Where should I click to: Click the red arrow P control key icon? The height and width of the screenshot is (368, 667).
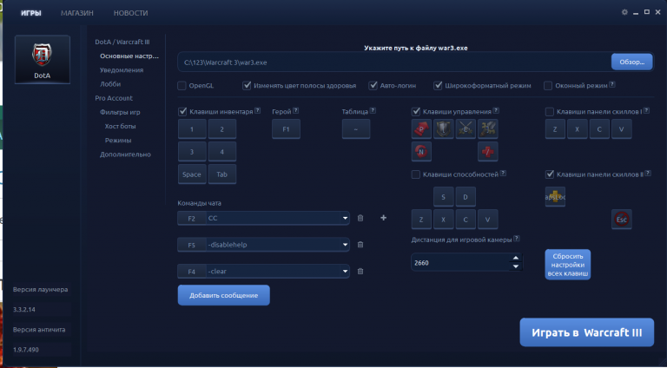tap(421, 128)
